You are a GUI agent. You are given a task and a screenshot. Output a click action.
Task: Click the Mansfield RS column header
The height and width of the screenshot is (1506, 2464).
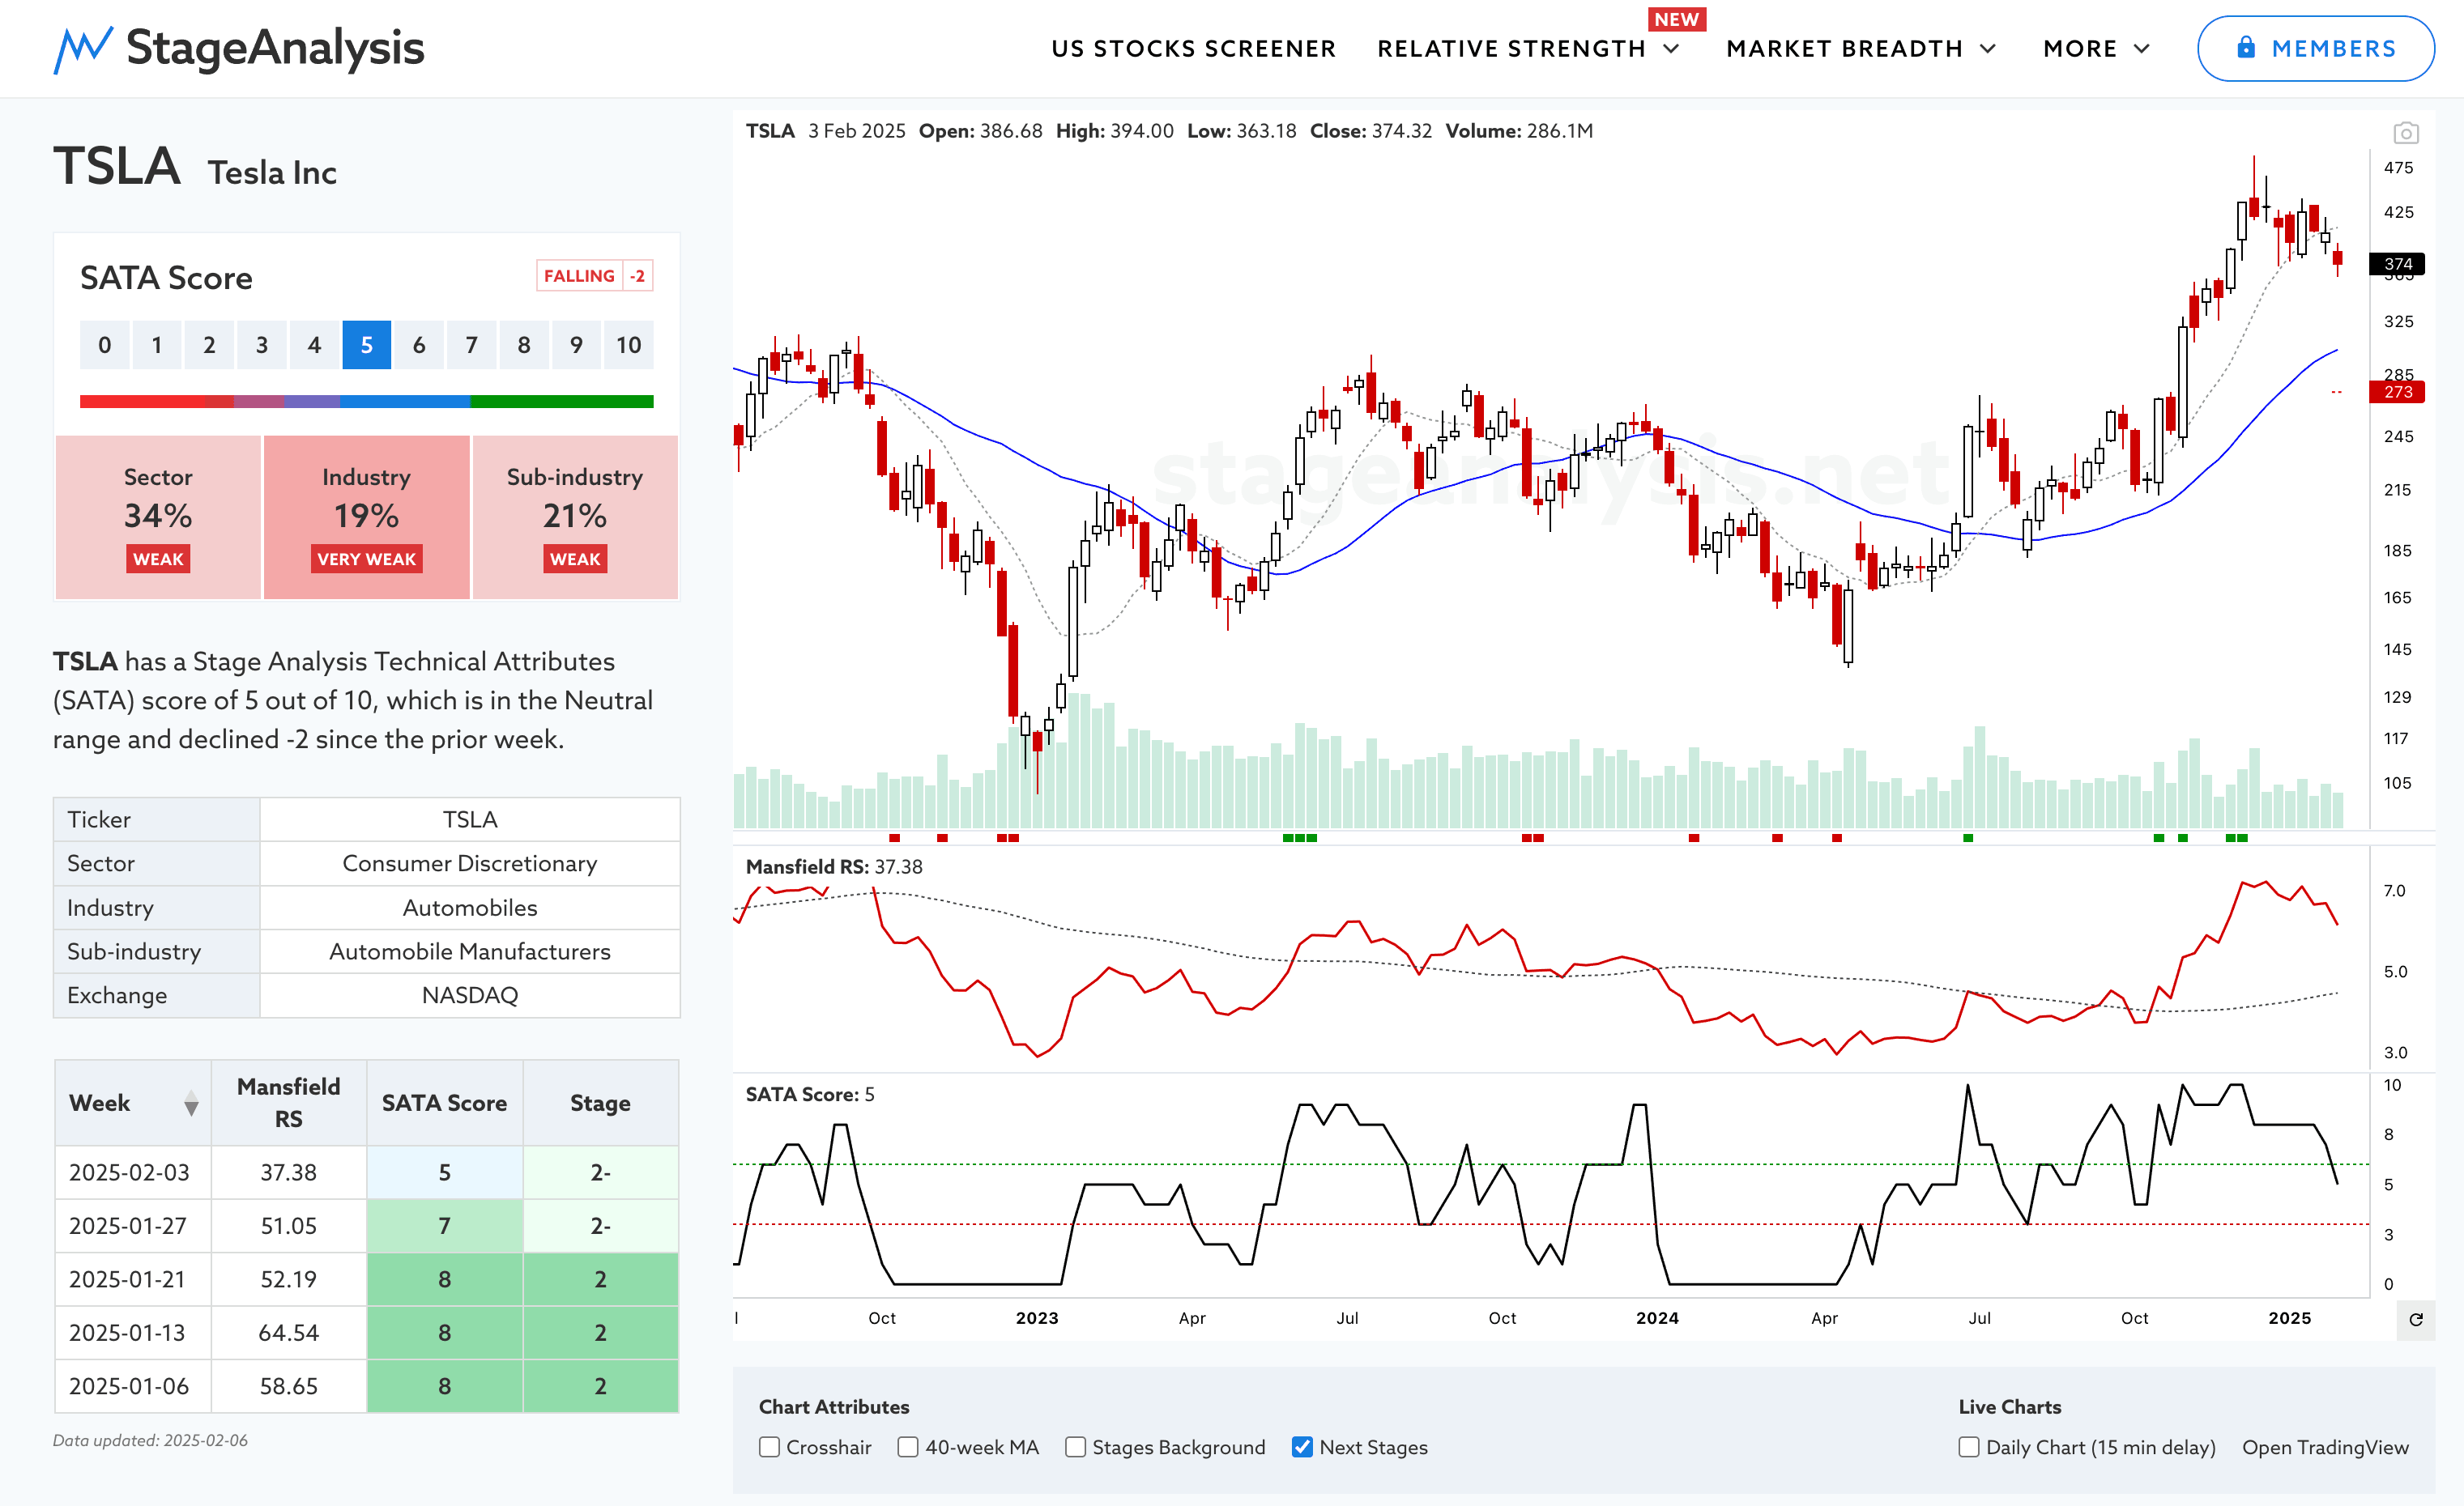coord(288,1102)
